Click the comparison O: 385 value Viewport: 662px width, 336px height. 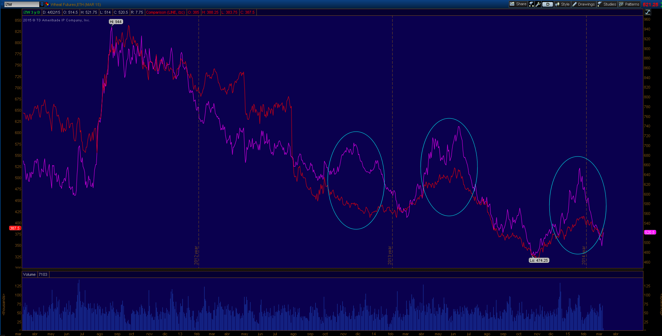click(194, 12)
